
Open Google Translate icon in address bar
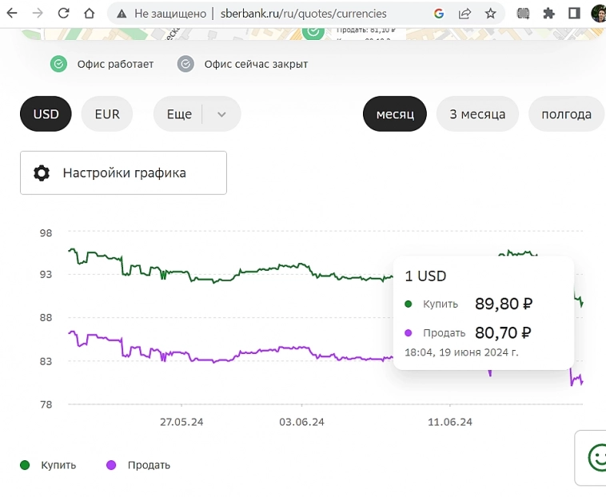(438, 14)
